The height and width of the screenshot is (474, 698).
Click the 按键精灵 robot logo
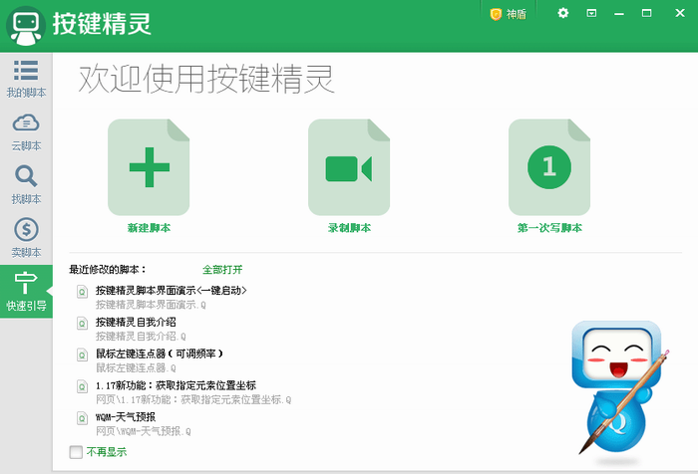coord(26,23)
